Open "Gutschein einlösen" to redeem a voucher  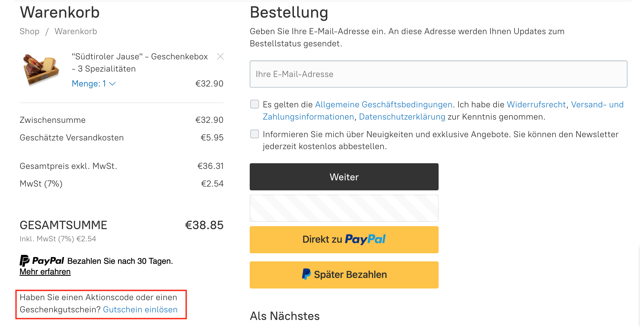pyautogui.click(x=140, y=309)
